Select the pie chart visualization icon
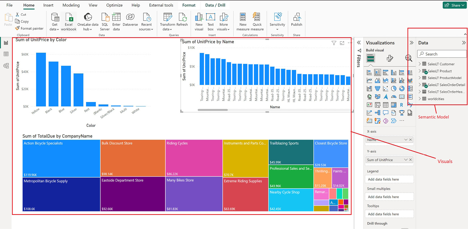 pos(394,89)
